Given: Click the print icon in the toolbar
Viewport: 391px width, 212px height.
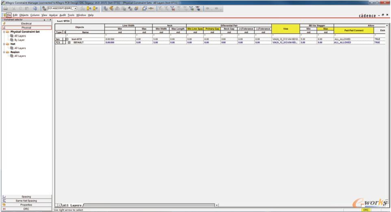Looking at the screenshot, I should pos(6,9).
